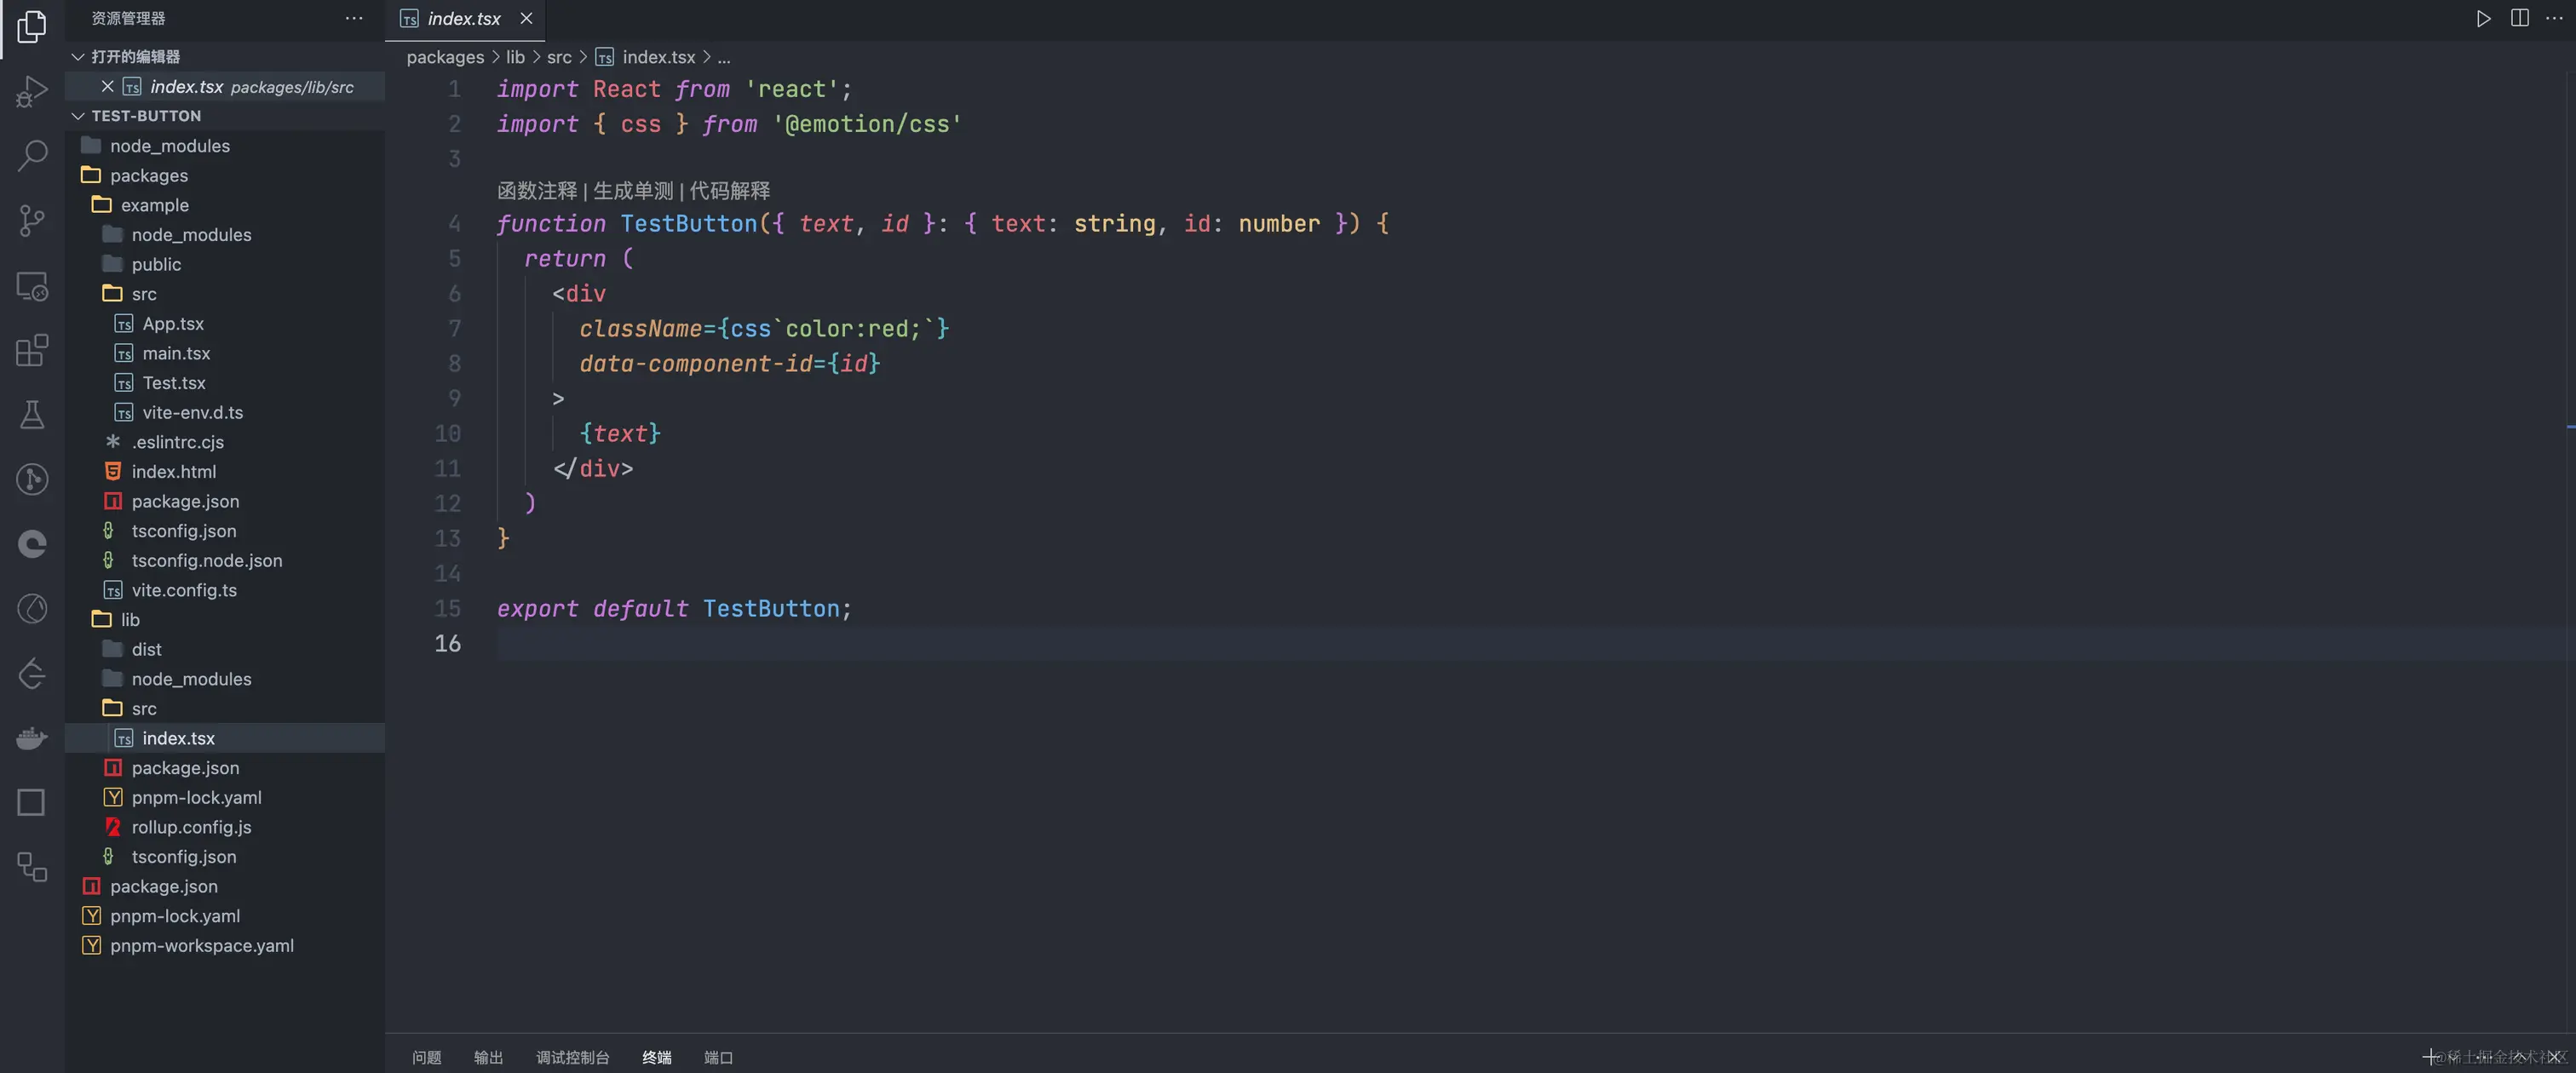
Task: Collapse the packages folder
Action: pos(225,176)
